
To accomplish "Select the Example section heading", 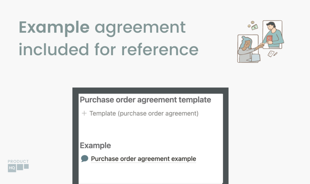I will click(95, 145).
